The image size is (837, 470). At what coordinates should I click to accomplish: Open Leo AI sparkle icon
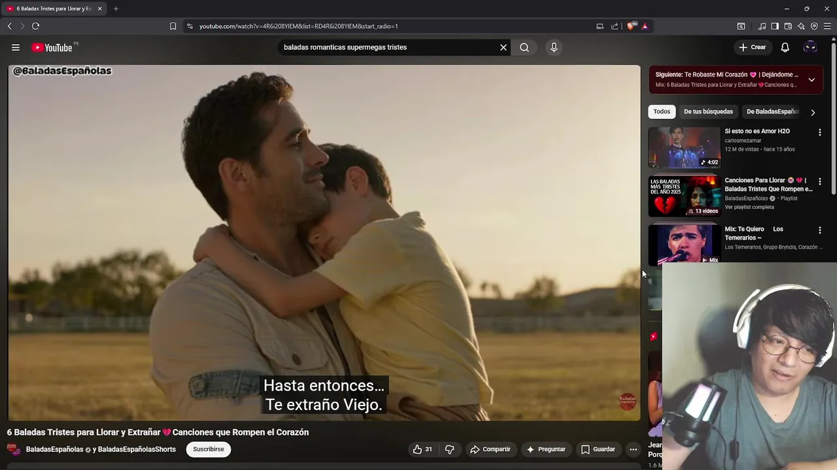[801, 26]
